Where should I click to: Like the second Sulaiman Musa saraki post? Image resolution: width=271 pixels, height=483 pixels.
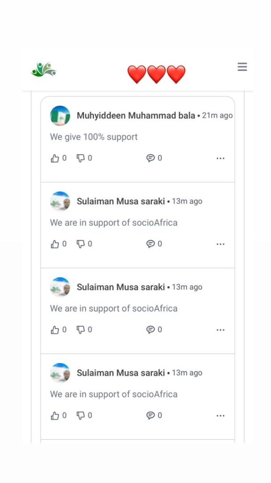(55, 330)
